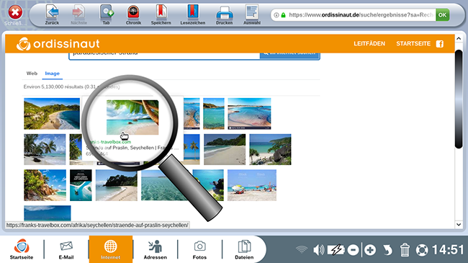This screenshot has height=263, width=468.
Task: Confirm the address with the green OK button
Action: [x=442, y=15]
